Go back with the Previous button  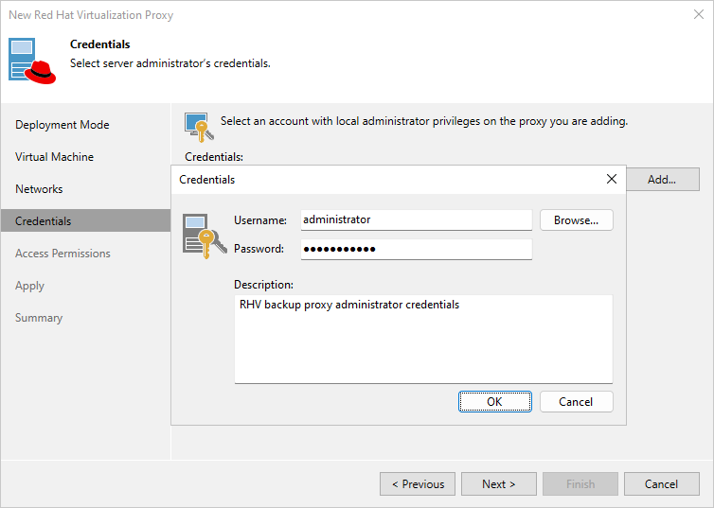418,484
